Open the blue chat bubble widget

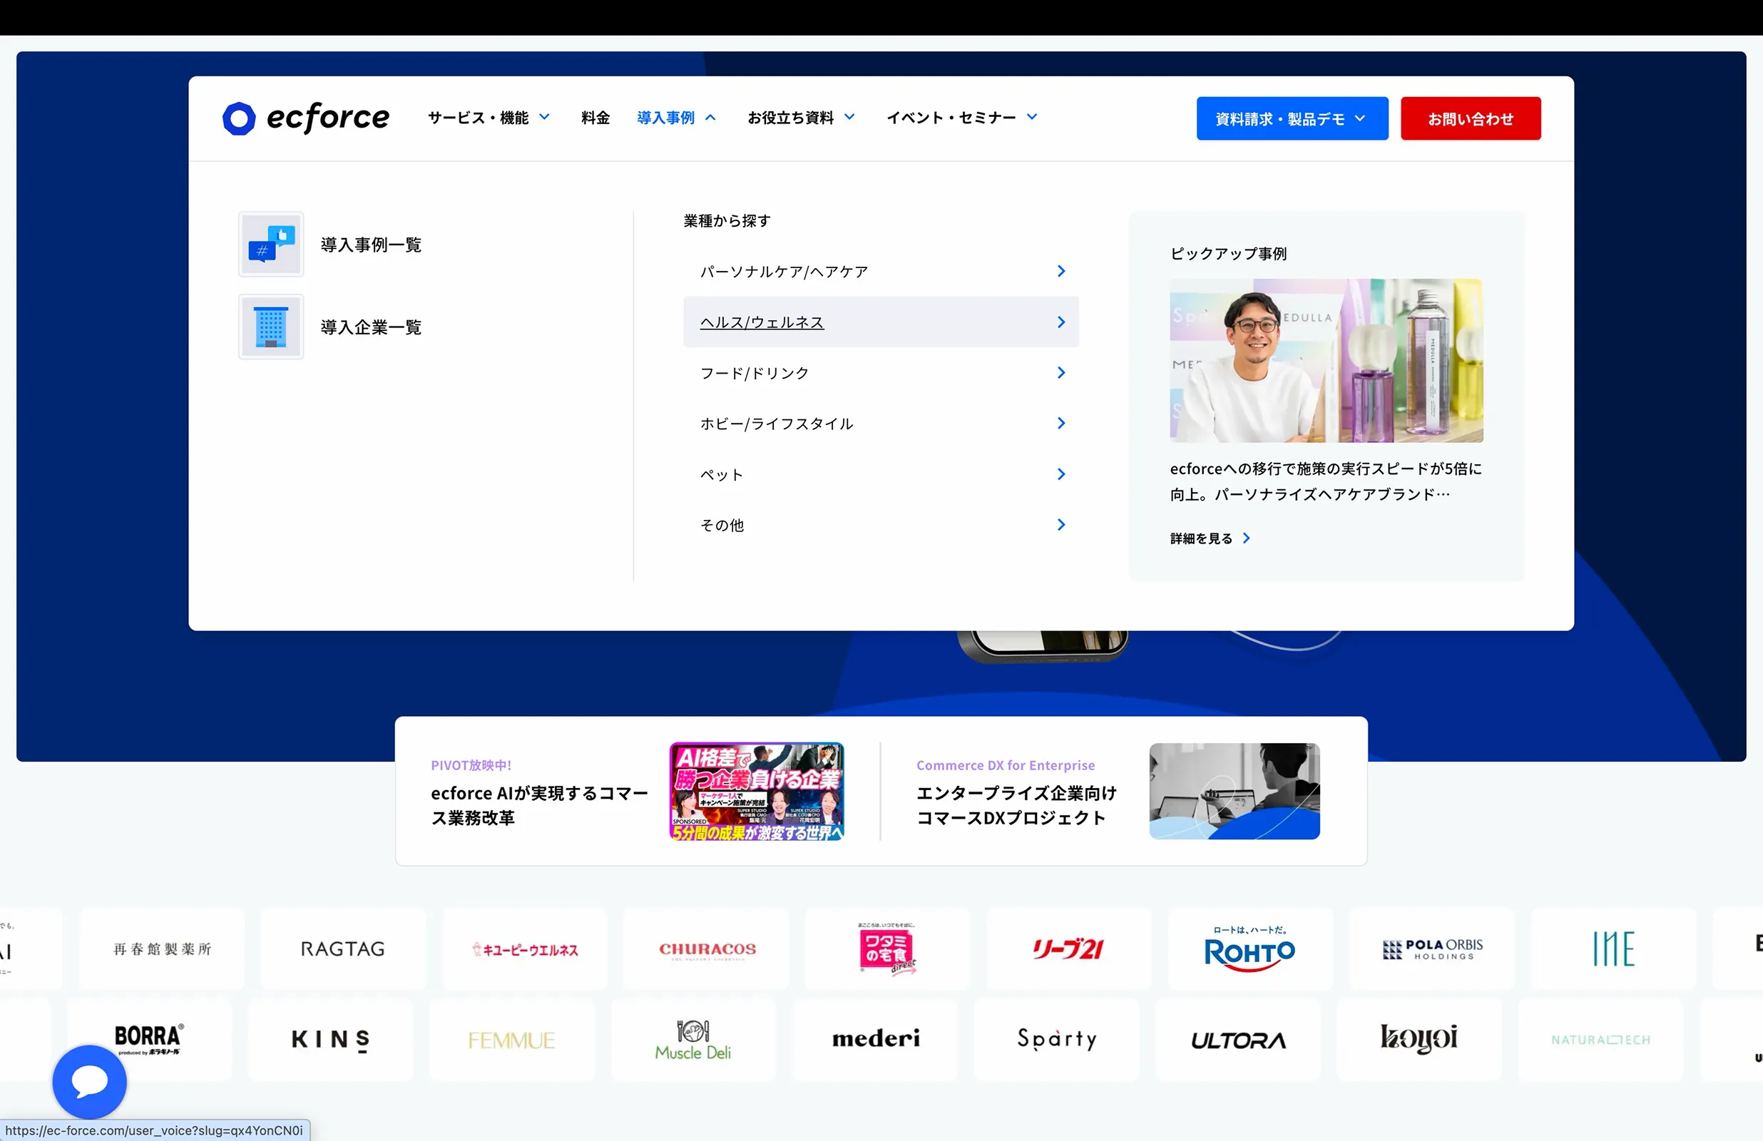(x=90, y=1082)
